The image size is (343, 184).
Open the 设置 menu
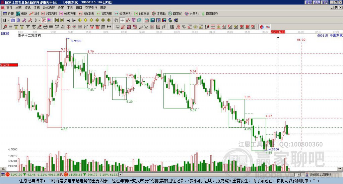(61, 8)
